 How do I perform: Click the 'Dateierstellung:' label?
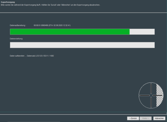16,39
